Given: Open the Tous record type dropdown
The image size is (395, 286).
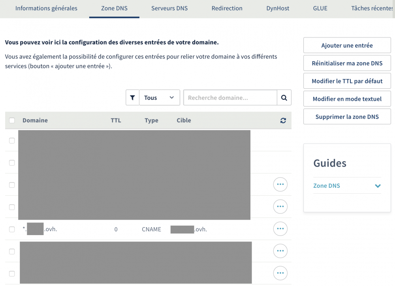Looking at the screenshot, I should coord(159,98).
